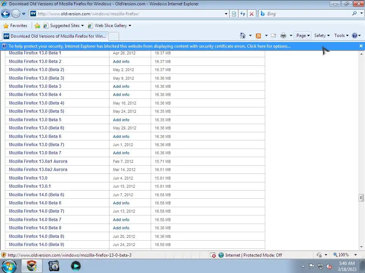Click the status bar privacy report icon
Viewport: 365px width, 273px height.
(x=319, y=255)
